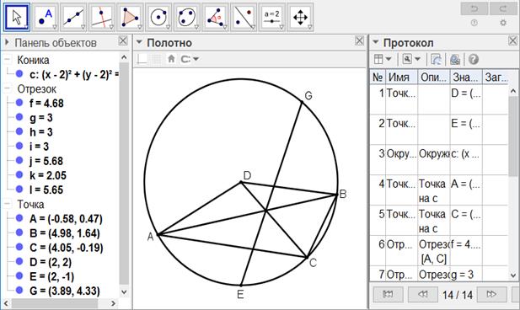The image size is (520, 310).
Task: Open the settings gear icon
Action: click(503, 23)
